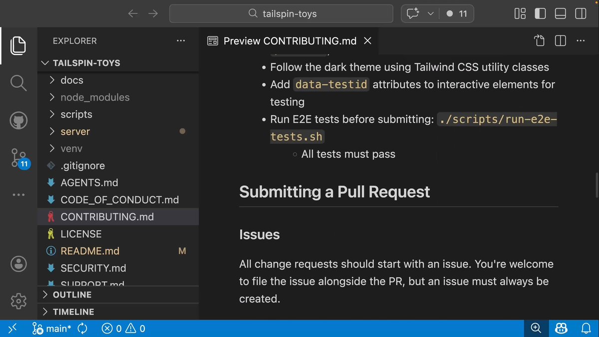599x337 pixels.
Task: Click the data-testid inline code
Action: click(331, 84)
